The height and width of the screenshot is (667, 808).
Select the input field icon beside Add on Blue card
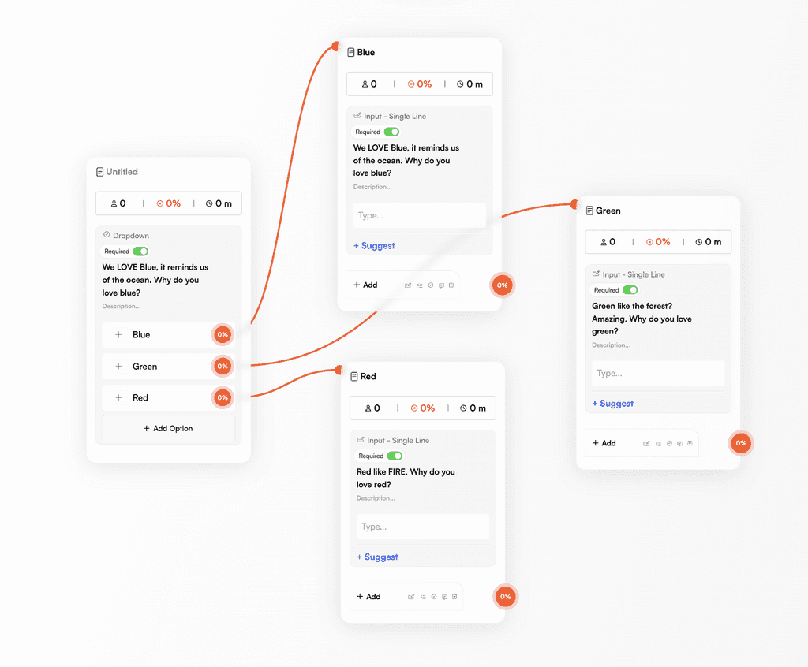tap(409, 285)
